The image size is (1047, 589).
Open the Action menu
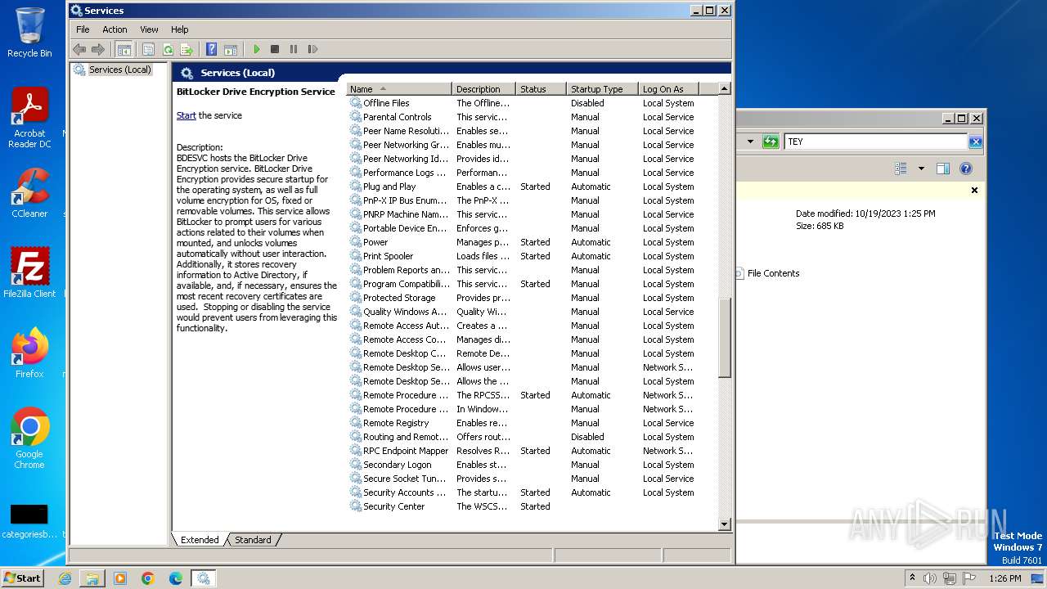tap(115, 29)
